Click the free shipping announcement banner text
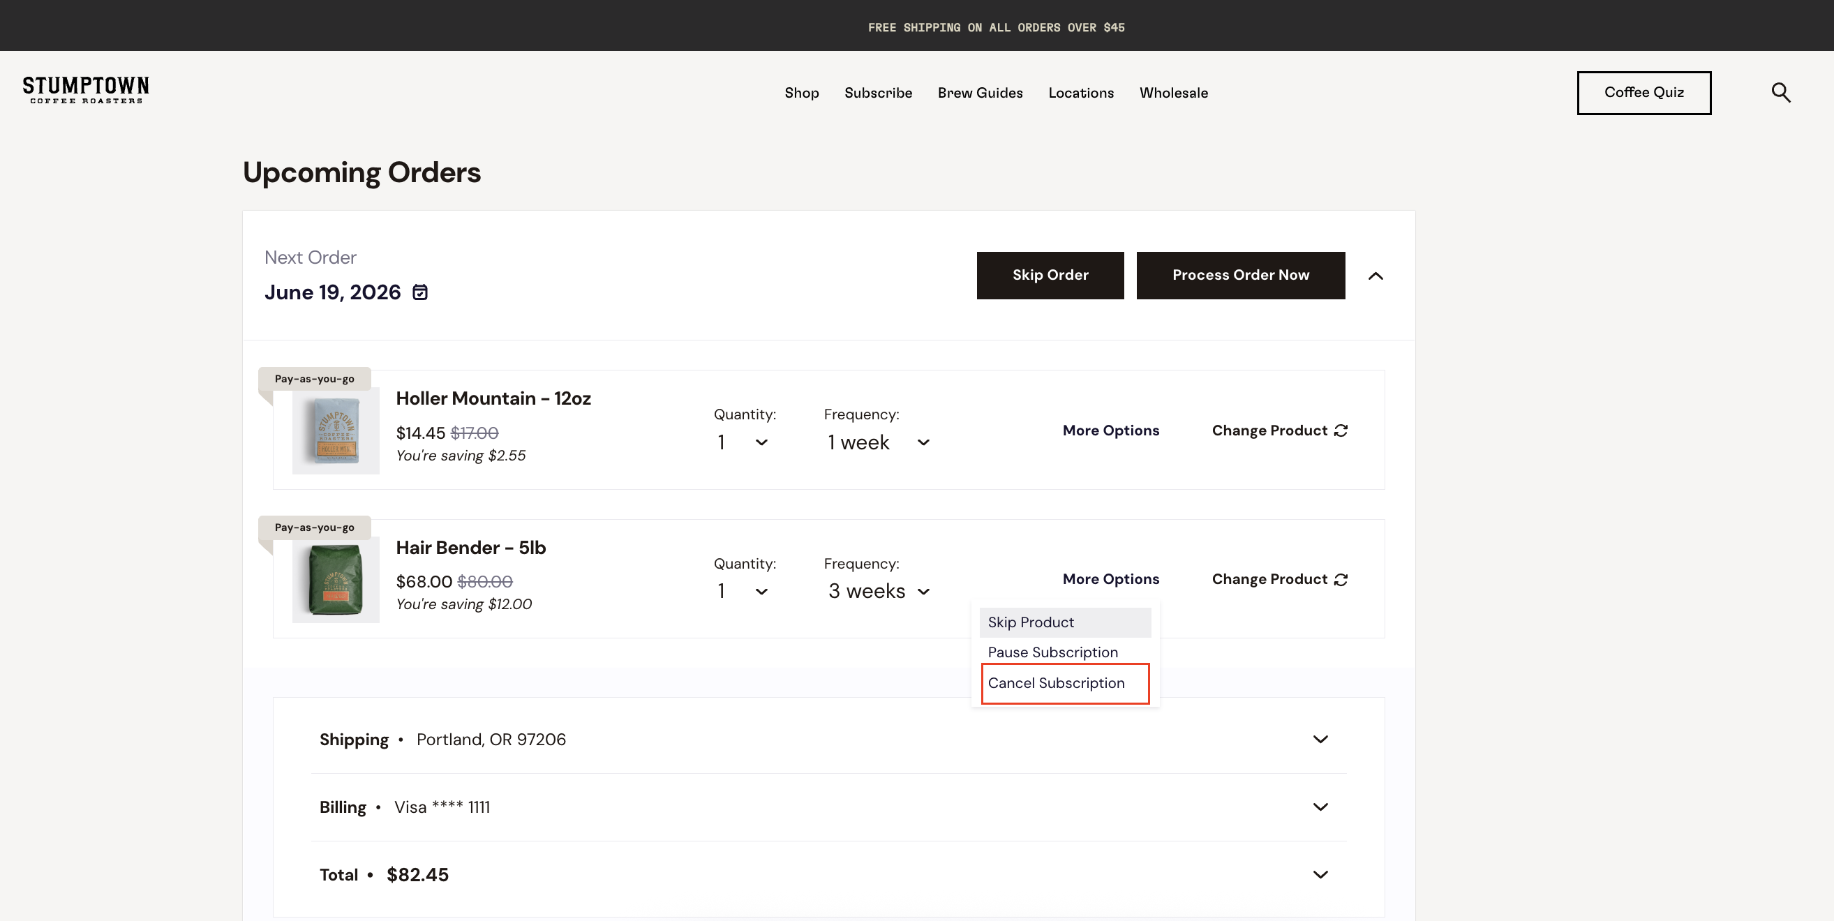The image size is (1834, 921). point(996,28)
